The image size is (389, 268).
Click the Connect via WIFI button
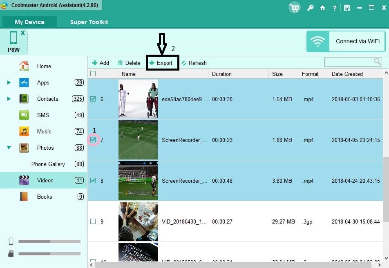pos(346,41)
